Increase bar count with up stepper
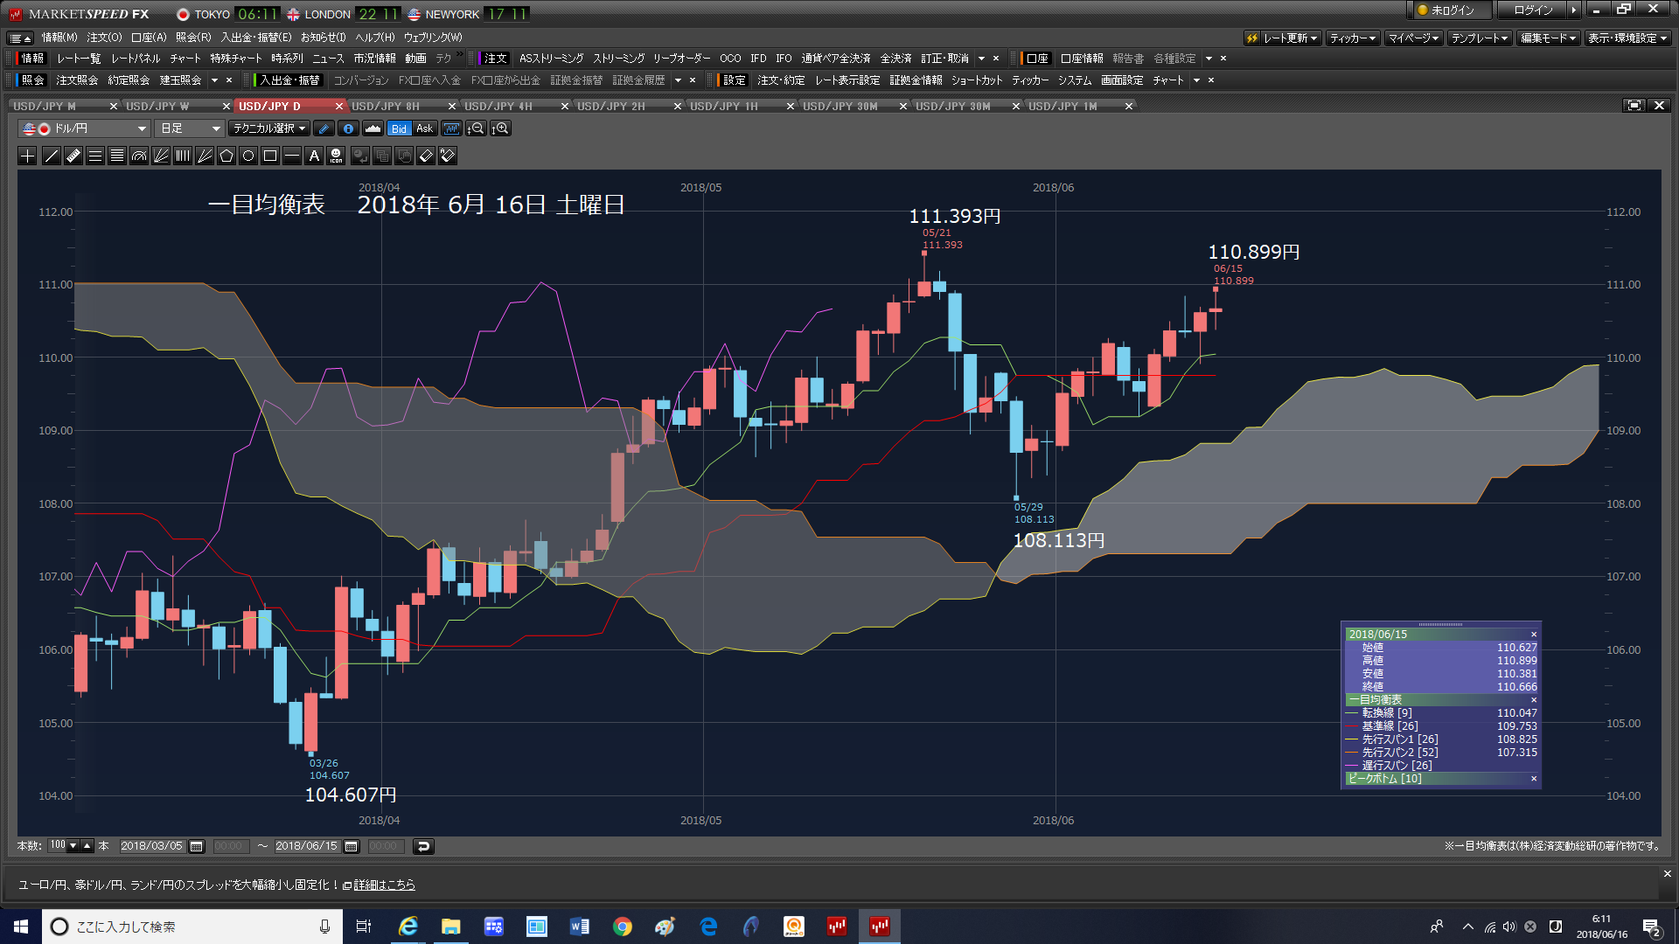Viewport: 1679px width, 944px height. pos(87,846)
